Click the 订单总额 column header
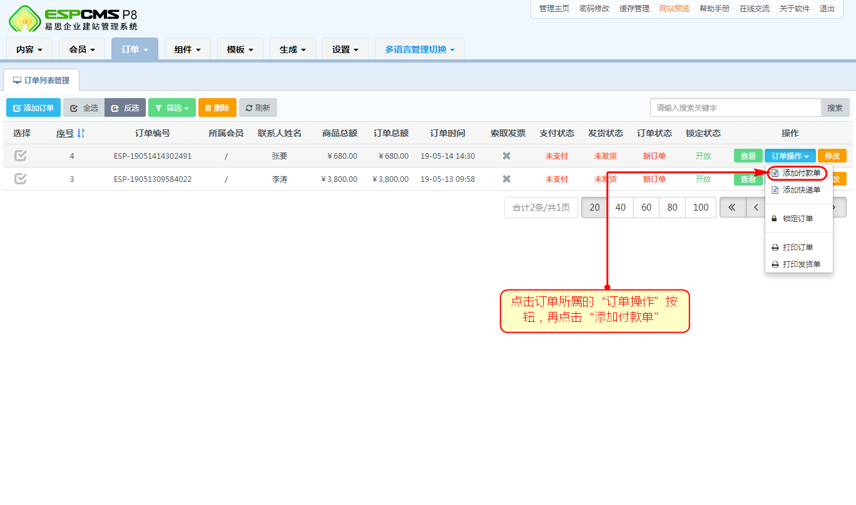This screenshot has height=505, width=856. pyautogui.click(x=391, y=133)
